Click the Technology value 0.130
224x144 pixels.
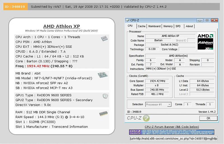pyautogui.click(x=152, y=49)
